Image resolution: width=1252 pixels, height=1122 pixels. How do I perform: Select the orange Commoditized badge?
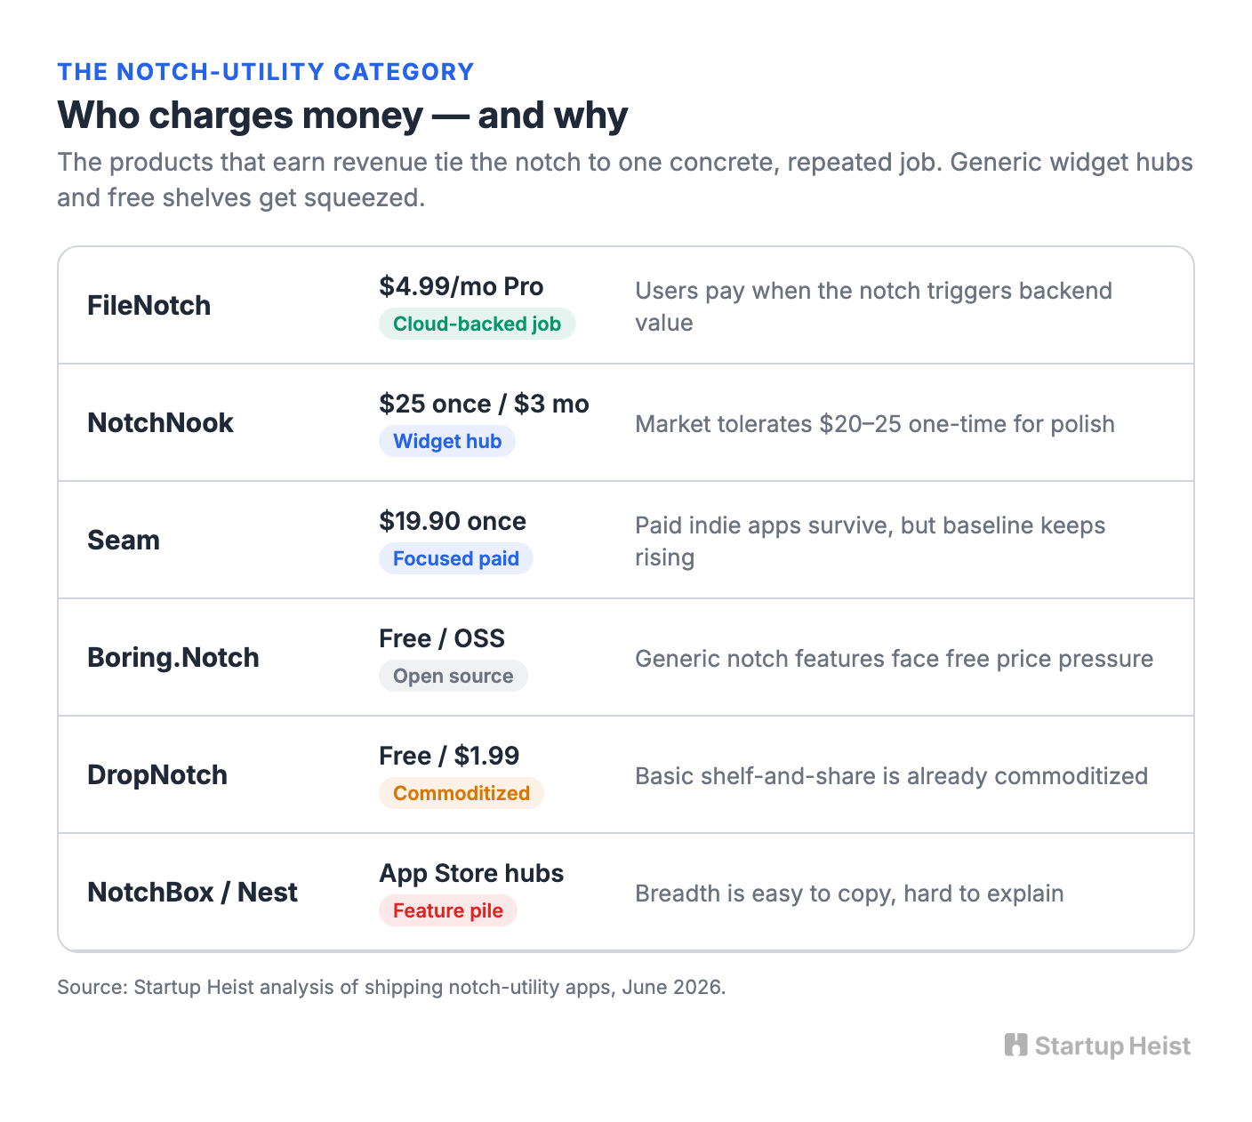point(461,793)
